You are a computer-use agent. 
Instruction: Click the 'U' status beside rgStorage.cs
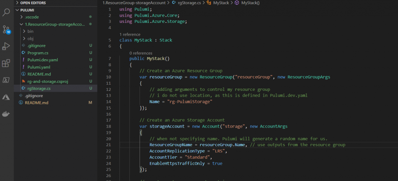point(90,88)
